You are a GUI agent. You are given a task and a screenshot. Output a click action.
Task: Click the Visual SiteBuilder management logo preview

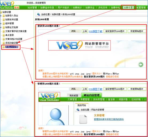pyautogui.click(x=49, y=97)
